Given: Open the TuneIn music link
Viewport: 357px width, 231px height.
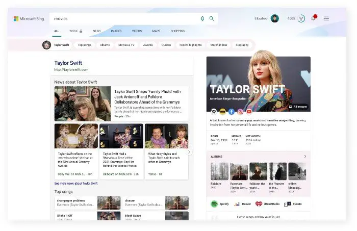Looking at the screenshot, I should (293, 204).
